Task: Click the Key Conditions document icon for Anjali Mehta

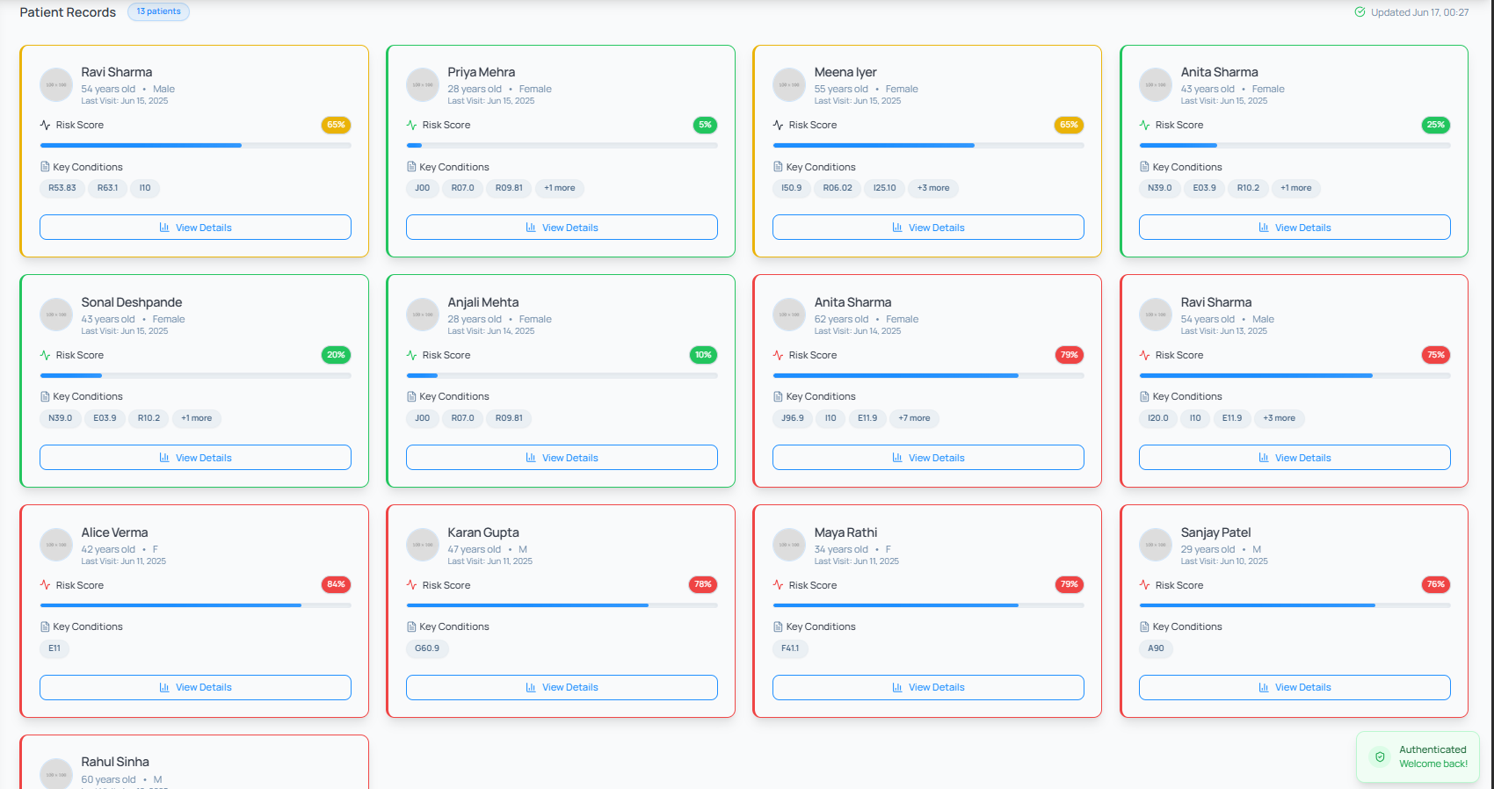Action: click(x=411, y=396)
